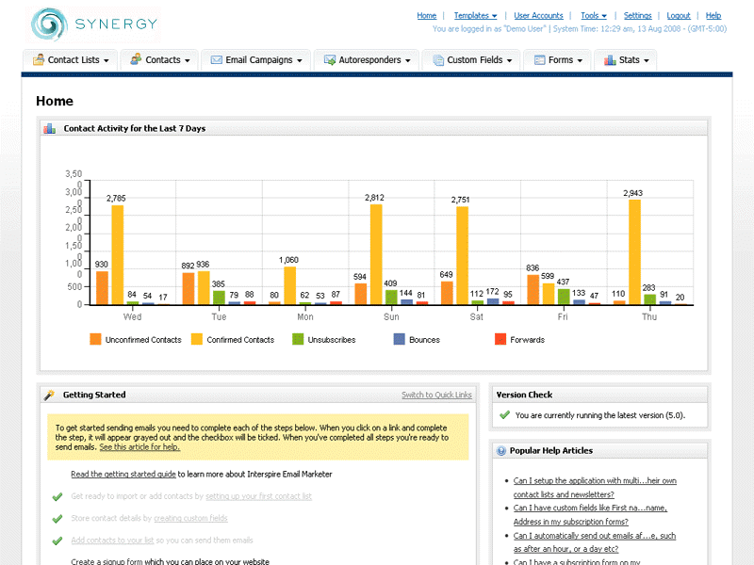Viewport: 754px width, 565px height.
Task: Click the Email Campaigns envelope icon
Action: (217, 60)
